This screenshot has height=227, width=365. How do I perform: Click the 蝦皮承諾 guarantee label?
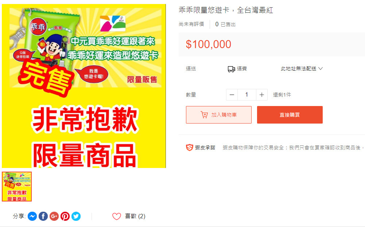(205, 148)
